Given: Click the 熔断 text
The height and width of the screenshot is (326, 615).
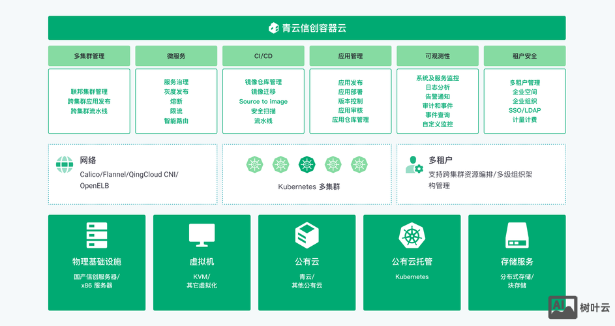Looking at the screenshot, I should pos(176,101).
